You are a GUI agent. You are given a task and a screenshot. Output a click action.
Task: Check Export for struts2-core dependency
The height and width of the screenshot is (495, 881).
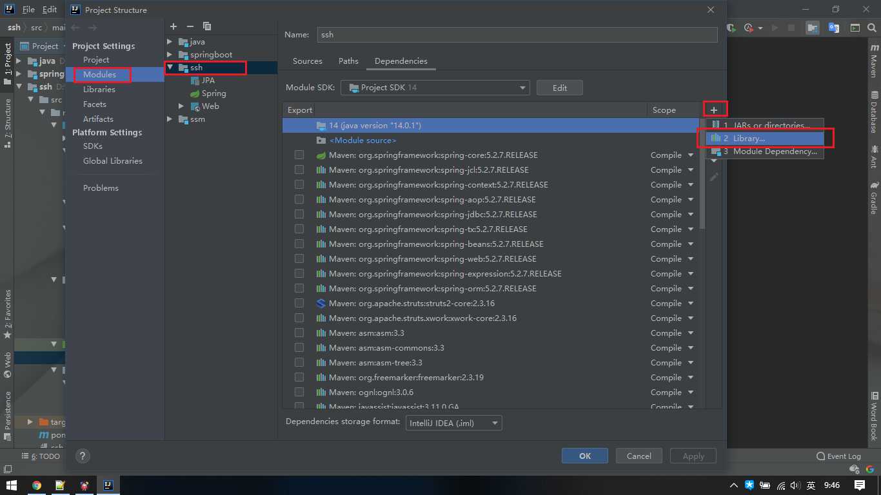[x=299, y=303]
